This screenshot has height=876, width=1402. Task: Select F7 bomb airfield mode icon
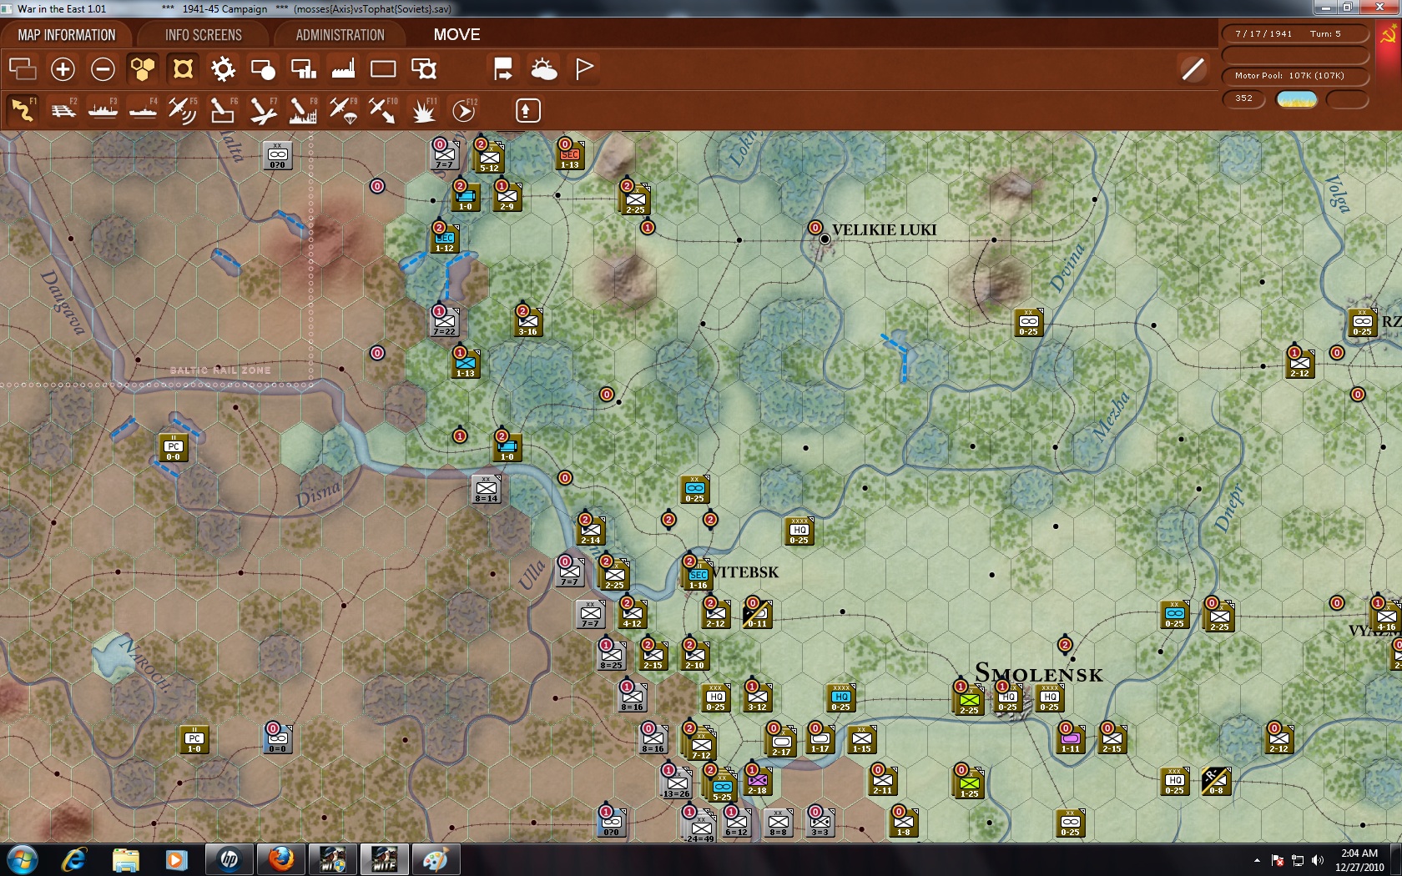click(263, 110)
